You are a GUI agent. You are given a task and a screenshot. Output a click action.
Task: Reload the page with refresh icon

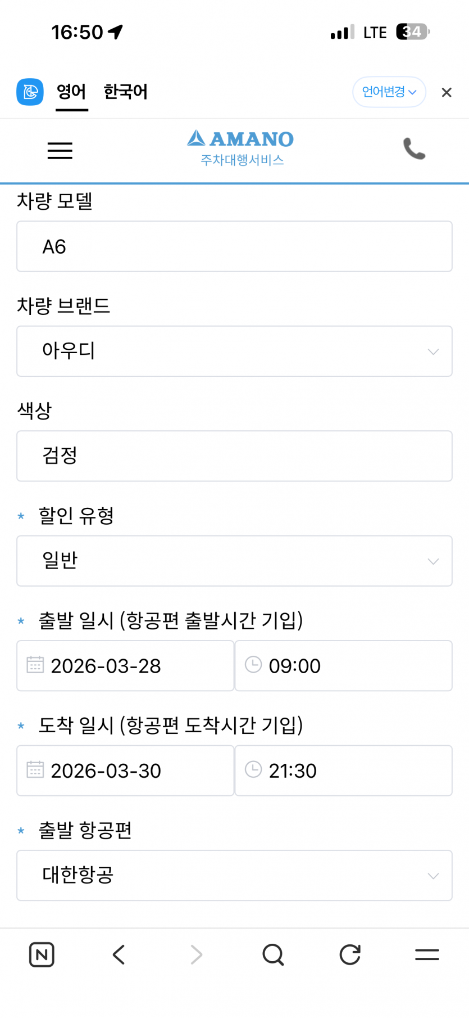pyautogui.click(x=350, y=954)
